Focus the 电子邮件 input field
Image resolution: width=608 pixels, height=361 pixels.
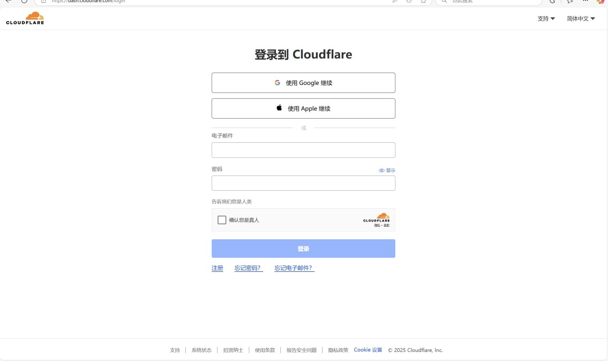(x=303, y=150)
